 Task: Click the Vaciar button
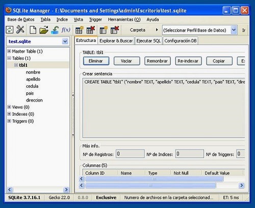tap(126, 61)
